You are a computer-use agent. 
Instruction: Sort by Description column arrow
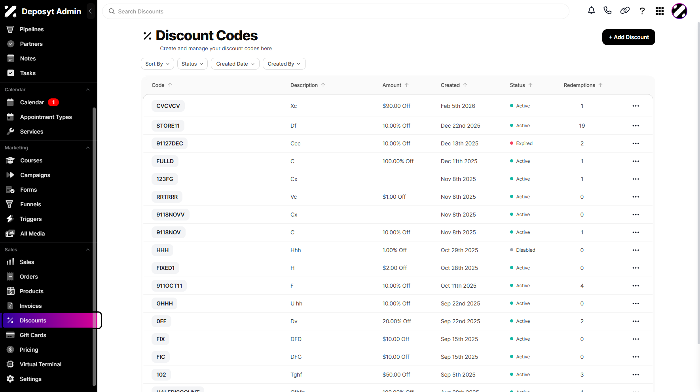(x=323, y=85)
